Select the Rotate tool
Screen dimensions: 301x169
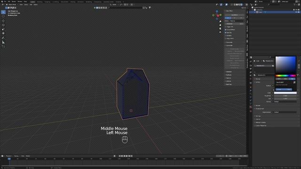[x=3, y=25]
